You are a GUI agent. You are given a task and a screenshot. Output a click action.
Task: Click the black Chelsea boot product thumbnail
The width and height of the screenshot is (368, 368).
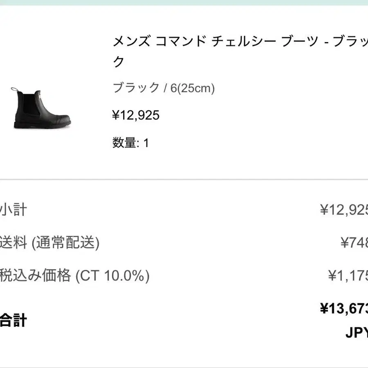point(41,108)
